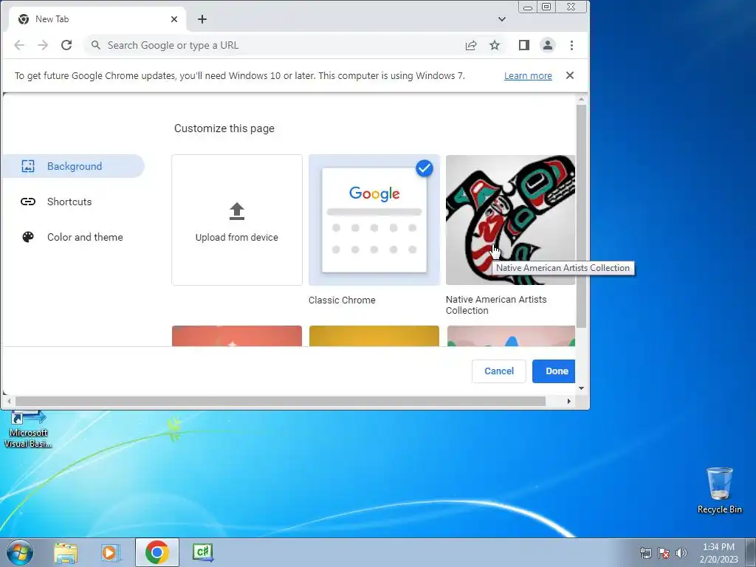Viewport: 756px width, 567px height.
Task: Share this page via the share icon
Action: tap(471, 45)
